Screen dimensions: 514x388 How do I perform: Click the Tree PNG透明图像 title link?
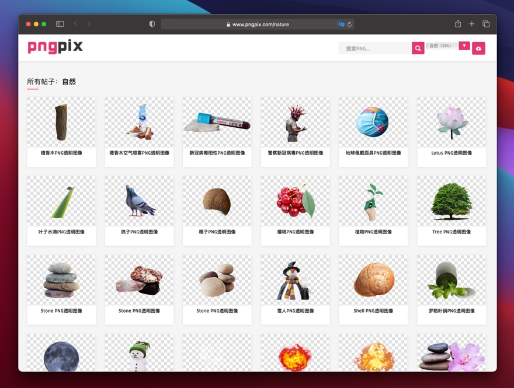click(452, 232)
